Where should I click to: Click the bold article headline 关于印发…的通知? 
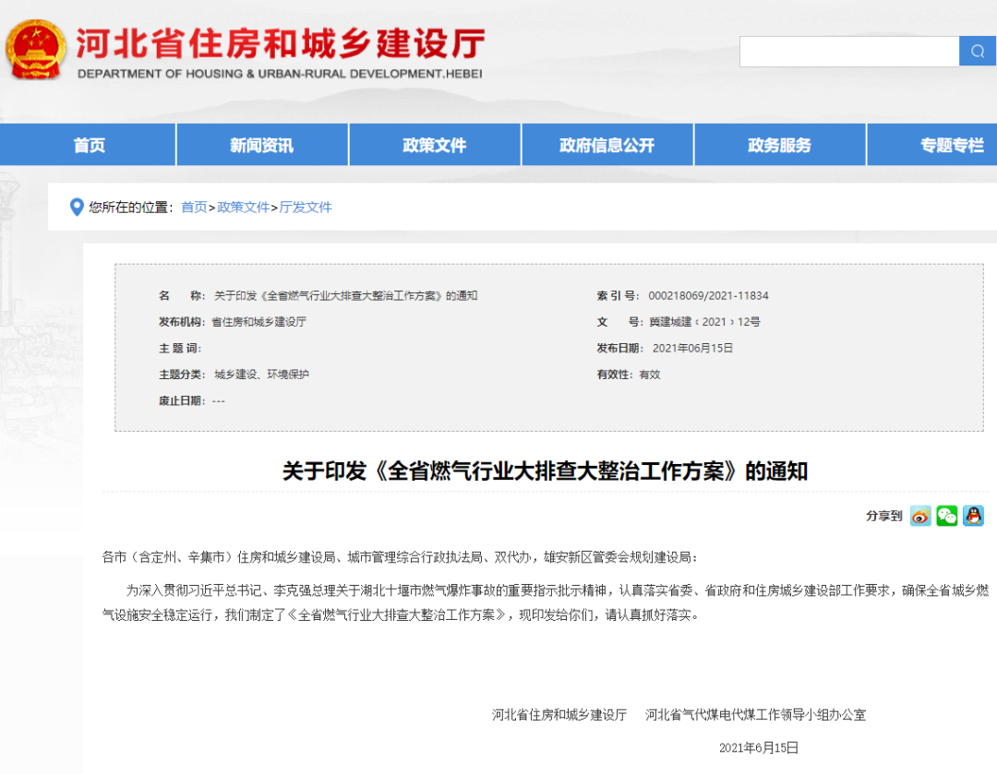click(545, 471)
